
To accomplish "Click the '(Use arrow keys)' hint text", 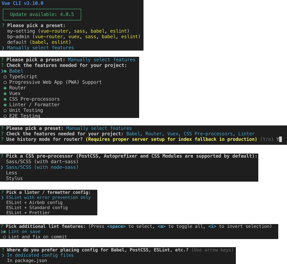I will tap(212, 250).
